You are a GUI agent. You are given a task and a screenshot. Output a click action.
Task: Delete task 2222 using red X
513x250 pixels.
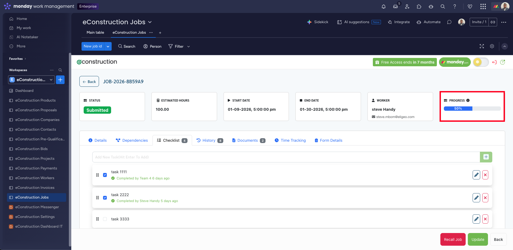pos(485,198)
